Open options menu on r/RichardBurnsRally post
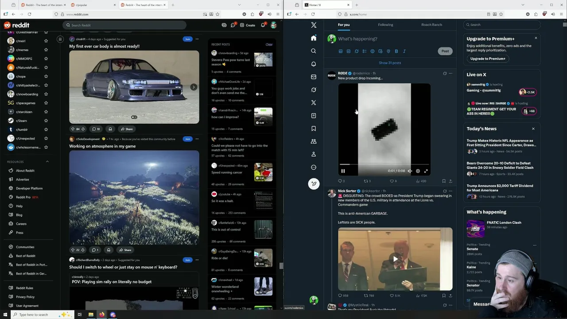 click(x=197, y=260)
